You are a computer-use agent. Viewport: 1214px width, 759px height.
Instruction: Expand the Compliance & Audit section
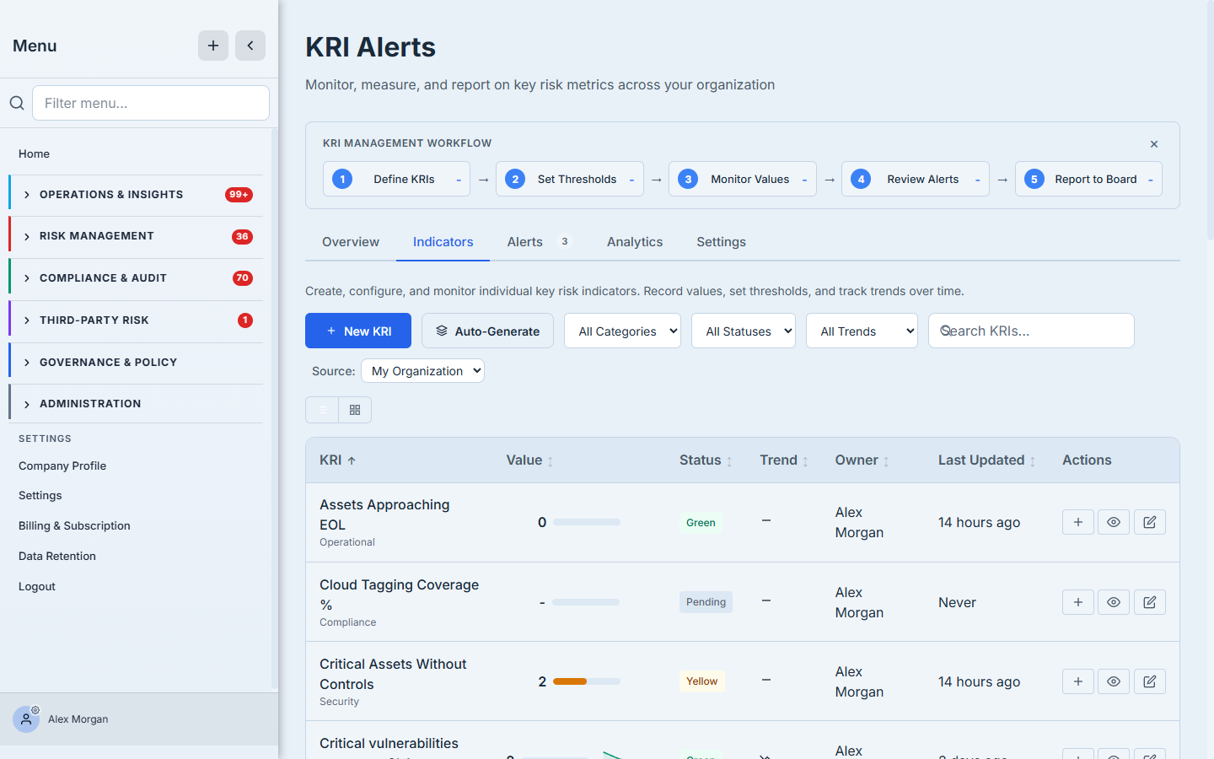(136, 278)
